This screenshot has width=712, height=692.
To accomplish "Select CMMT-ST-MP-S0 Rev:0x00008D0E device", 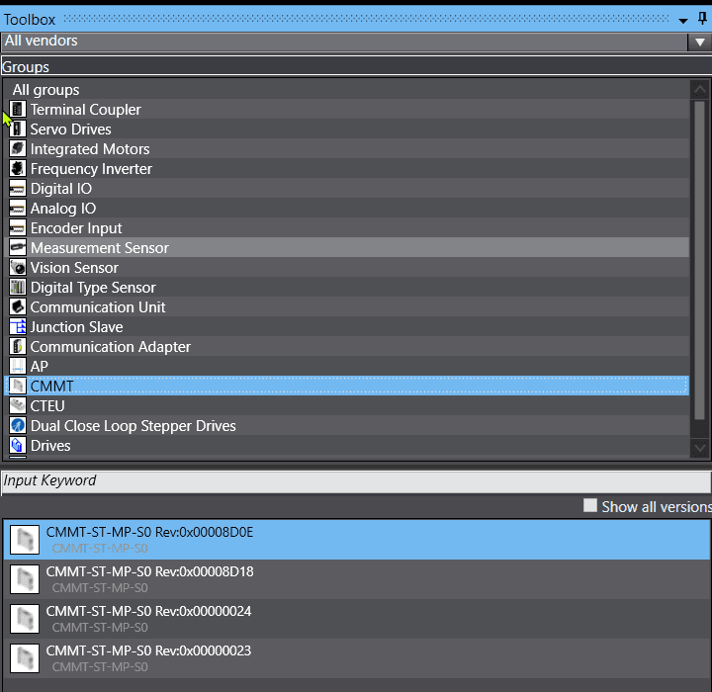I will (x=357, y=540).
